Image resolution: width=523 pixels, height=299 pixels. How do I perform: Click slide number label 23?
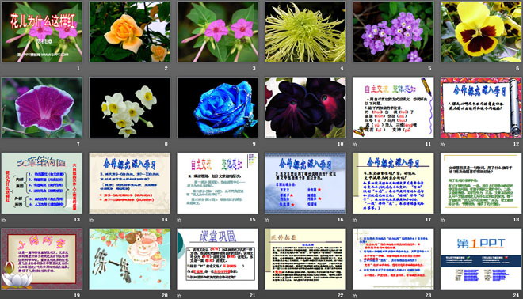(x=428, y=295)
